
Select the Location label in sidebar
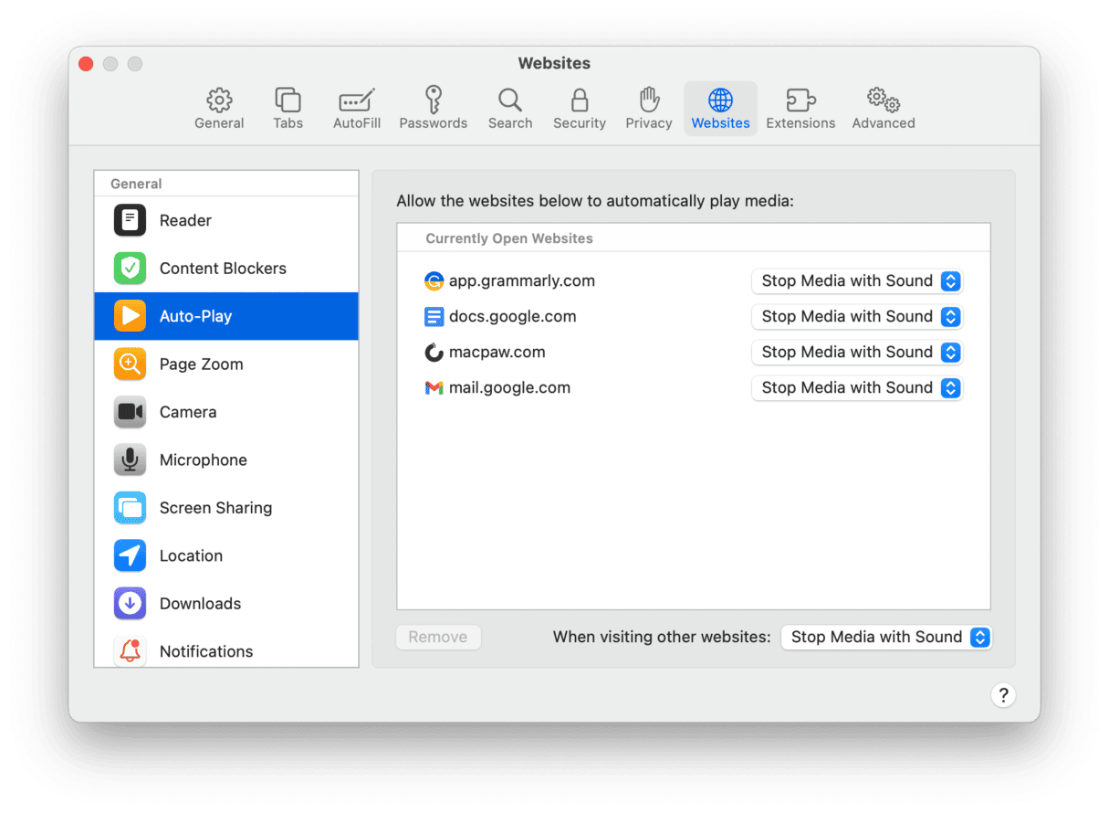click(x=191, y=555)
